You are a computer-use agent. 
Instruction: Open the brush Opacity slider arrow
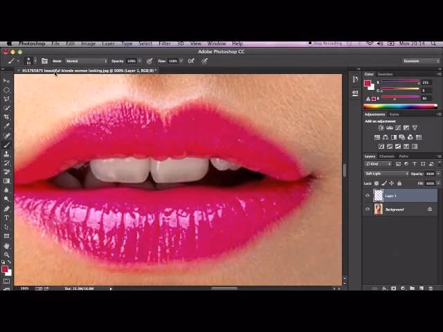tap(140, 61)
